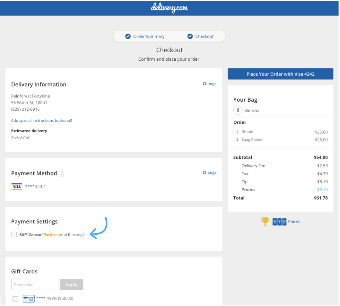The image size is (340, 306).
Task: Click the gold trophy points icon
Action: pyautogui.click(x=265, y=221)
